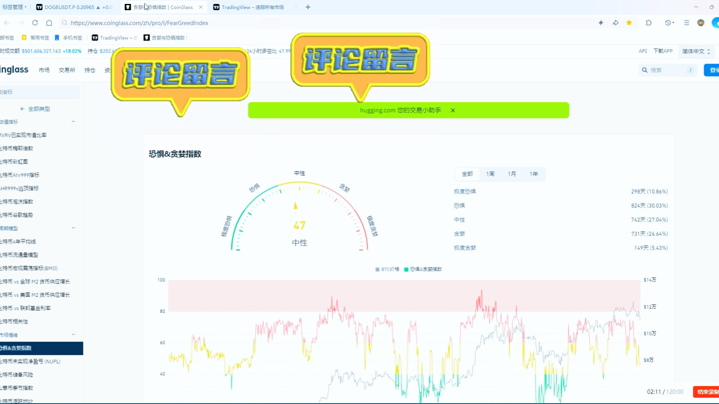Open the browser history clock dropdown
Image resolution: width=719 pixels, height=404 pixels.
[x=669, y=23]
